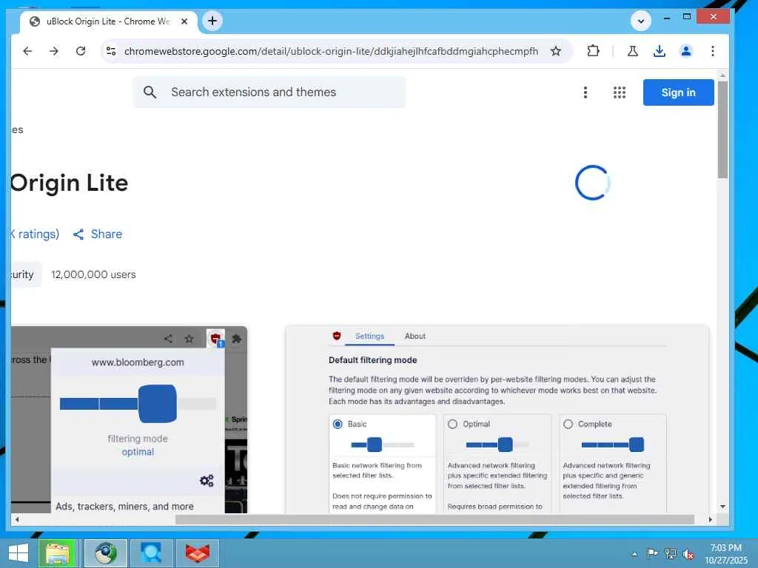The image size is (758, 568).
Task: Open Web Store more options menu
Action: point(586,92)
